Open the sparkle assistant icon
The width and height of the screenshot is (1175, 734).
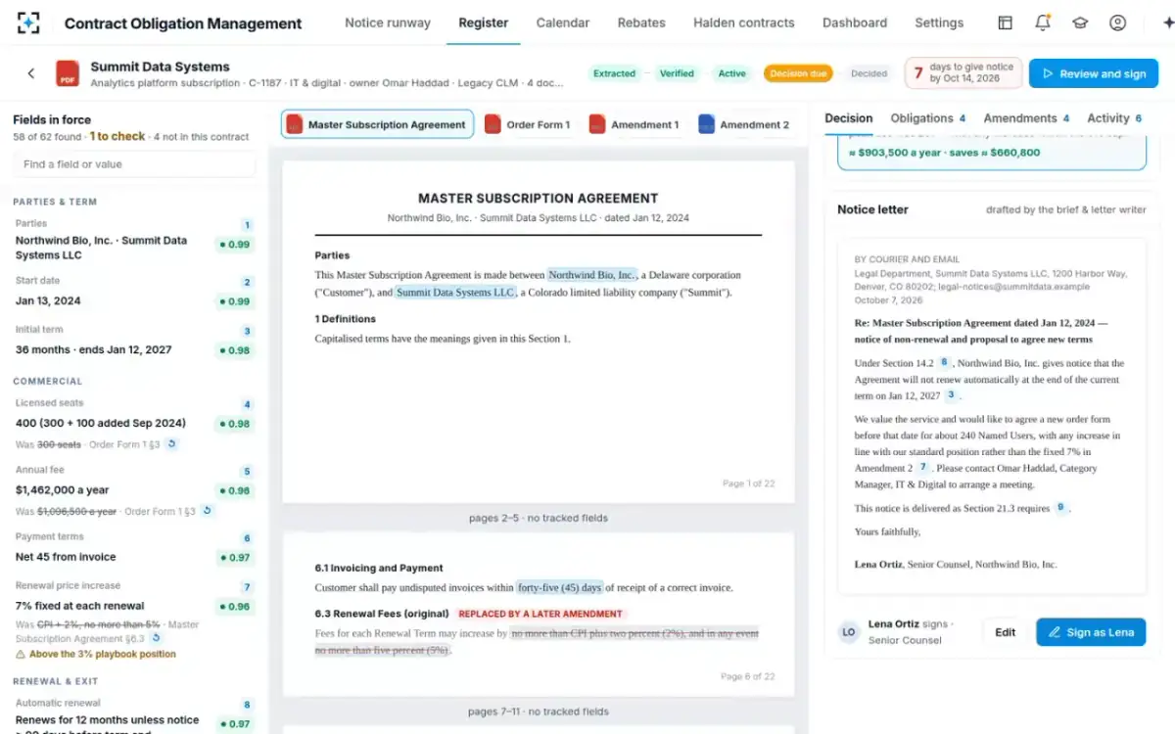[1167, 23]
